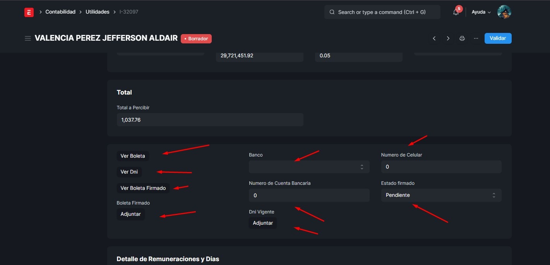This screenshot has width=550, height=265.
Task: Click the Ver Dni button
Action: (x=129, y=172)
